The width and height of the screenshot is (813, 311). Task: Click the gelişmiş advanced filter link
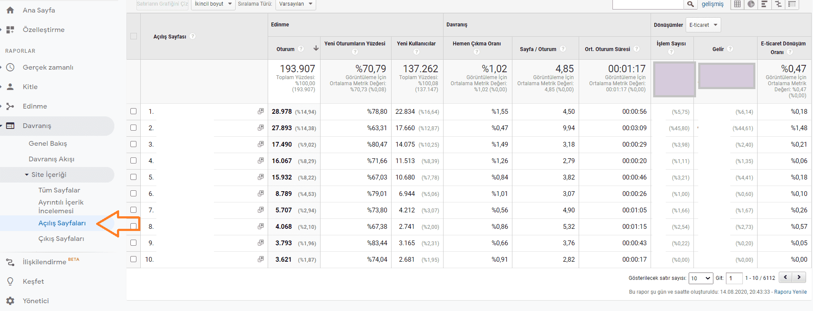click(x=713, y=4)
